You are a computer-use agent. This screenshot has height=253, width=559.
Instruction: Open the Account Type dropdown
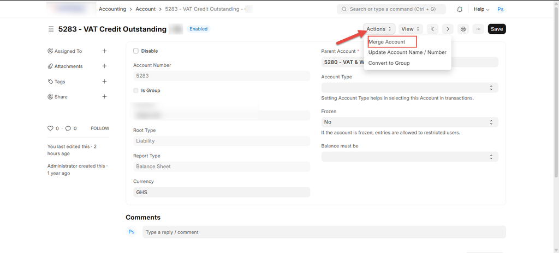point(409,88)
